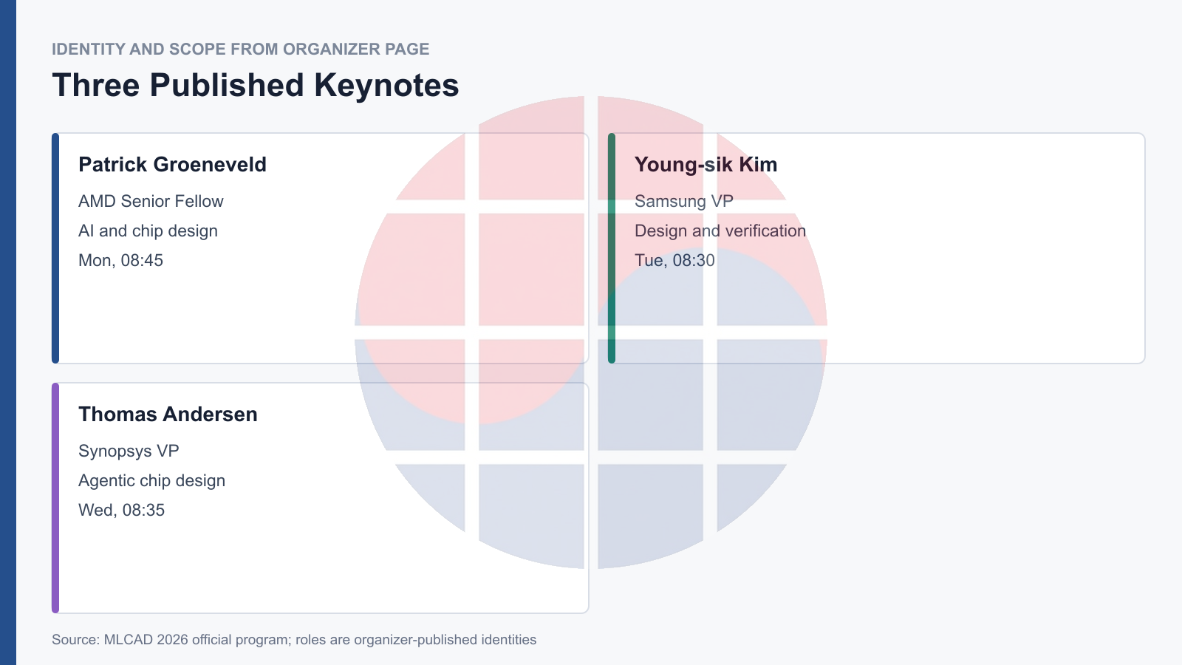Image resolution: width=1182 pixels, height=665 pixels.
Task: Select 'Design and verification' text
Action: pyautogui.click(x=720, y=231)
